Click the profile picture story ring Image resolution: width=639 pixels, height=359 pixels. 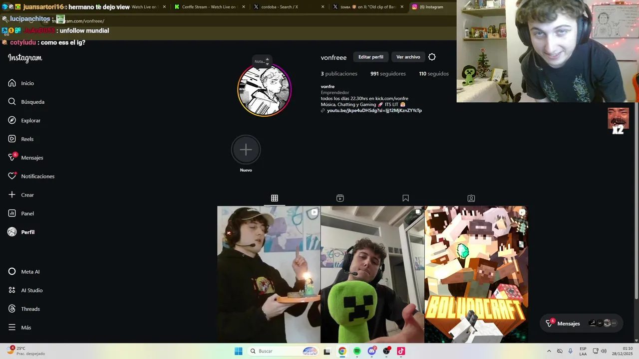[264, 90]
